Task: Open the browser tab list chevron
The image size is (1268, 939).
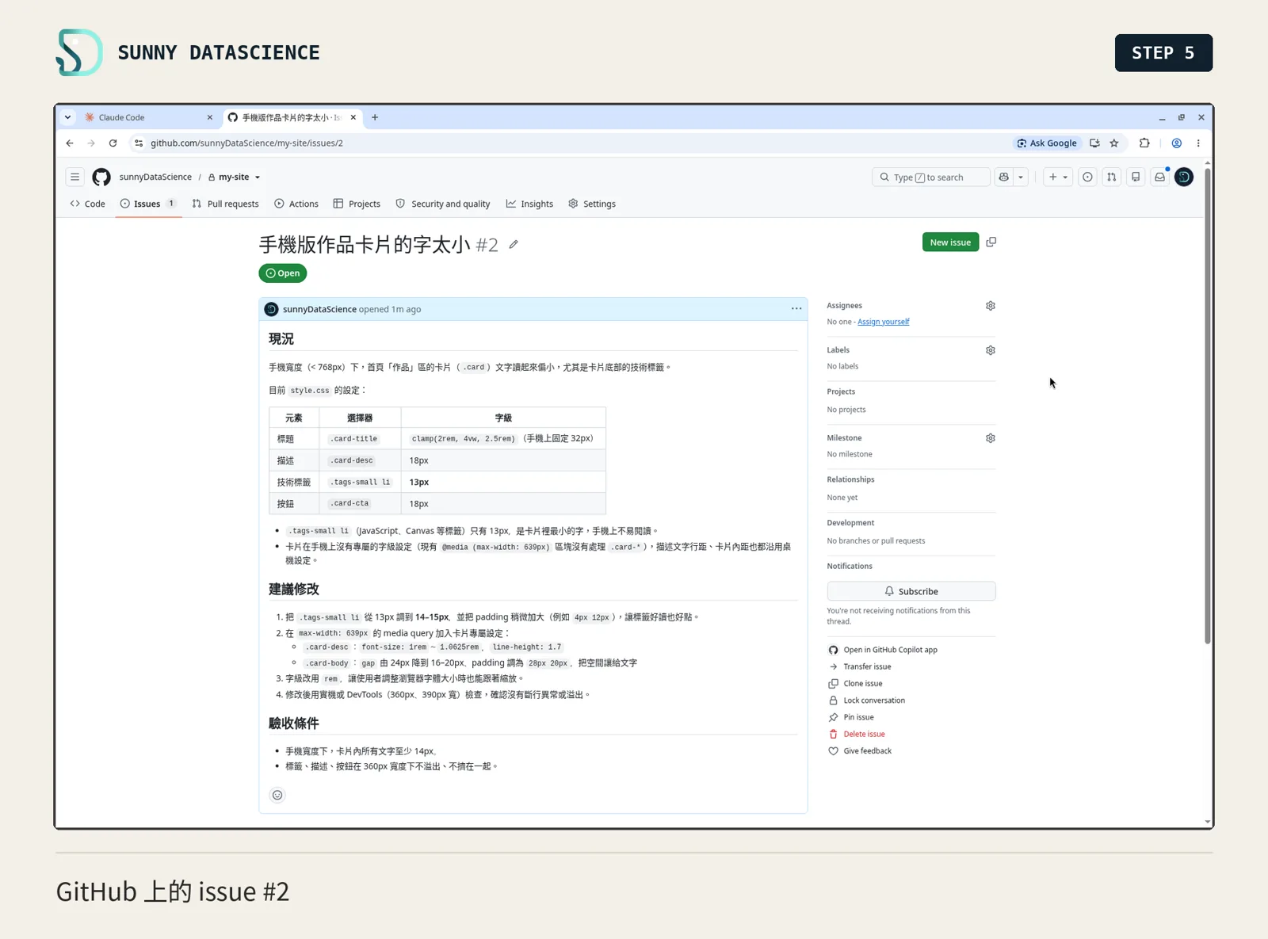Action: (x=68, y=117)
